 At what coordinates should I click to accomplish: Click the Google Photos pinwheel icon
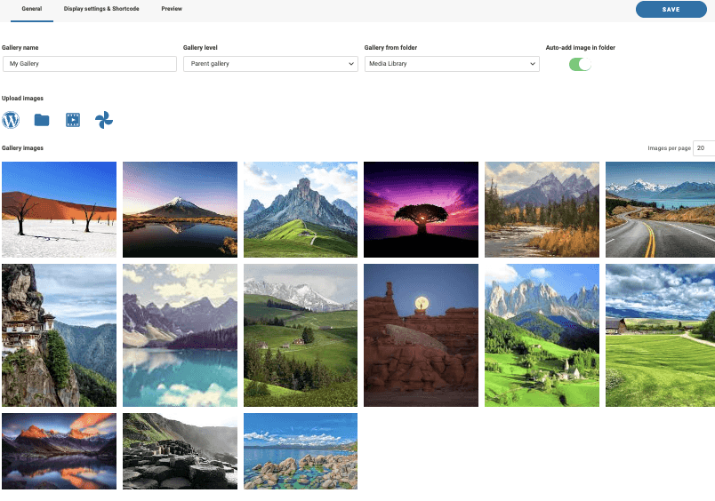pos(104,120)
